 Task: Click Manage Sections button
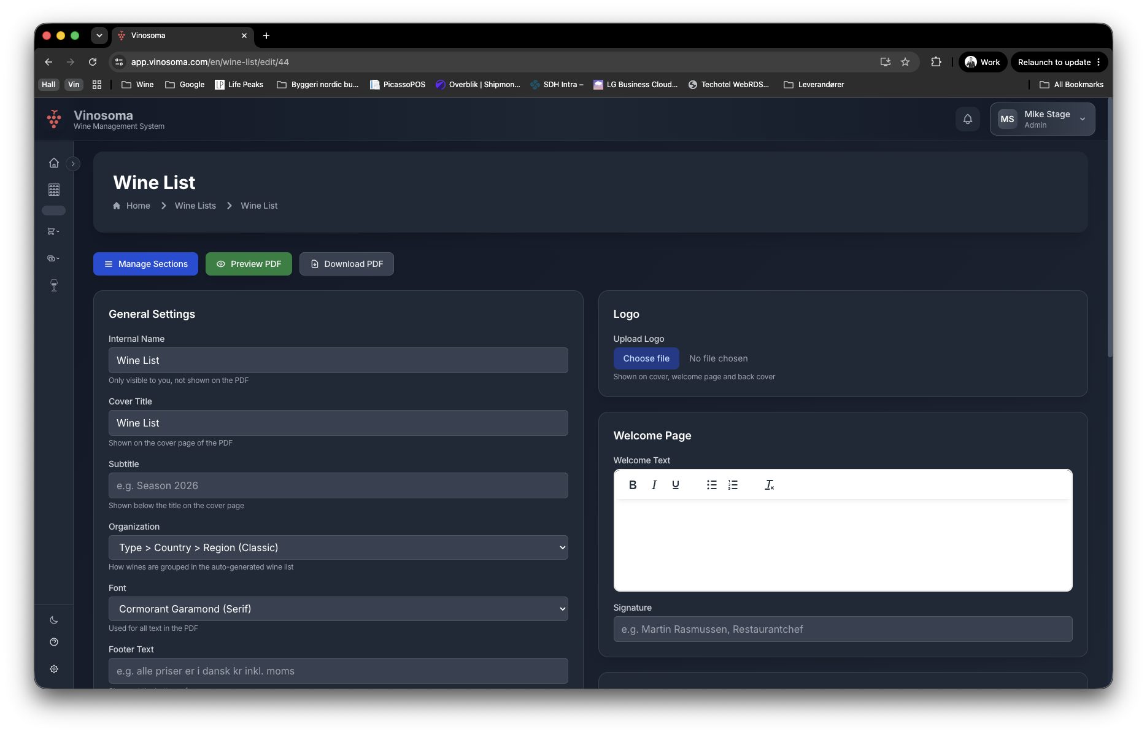click(x=145, y=265)
